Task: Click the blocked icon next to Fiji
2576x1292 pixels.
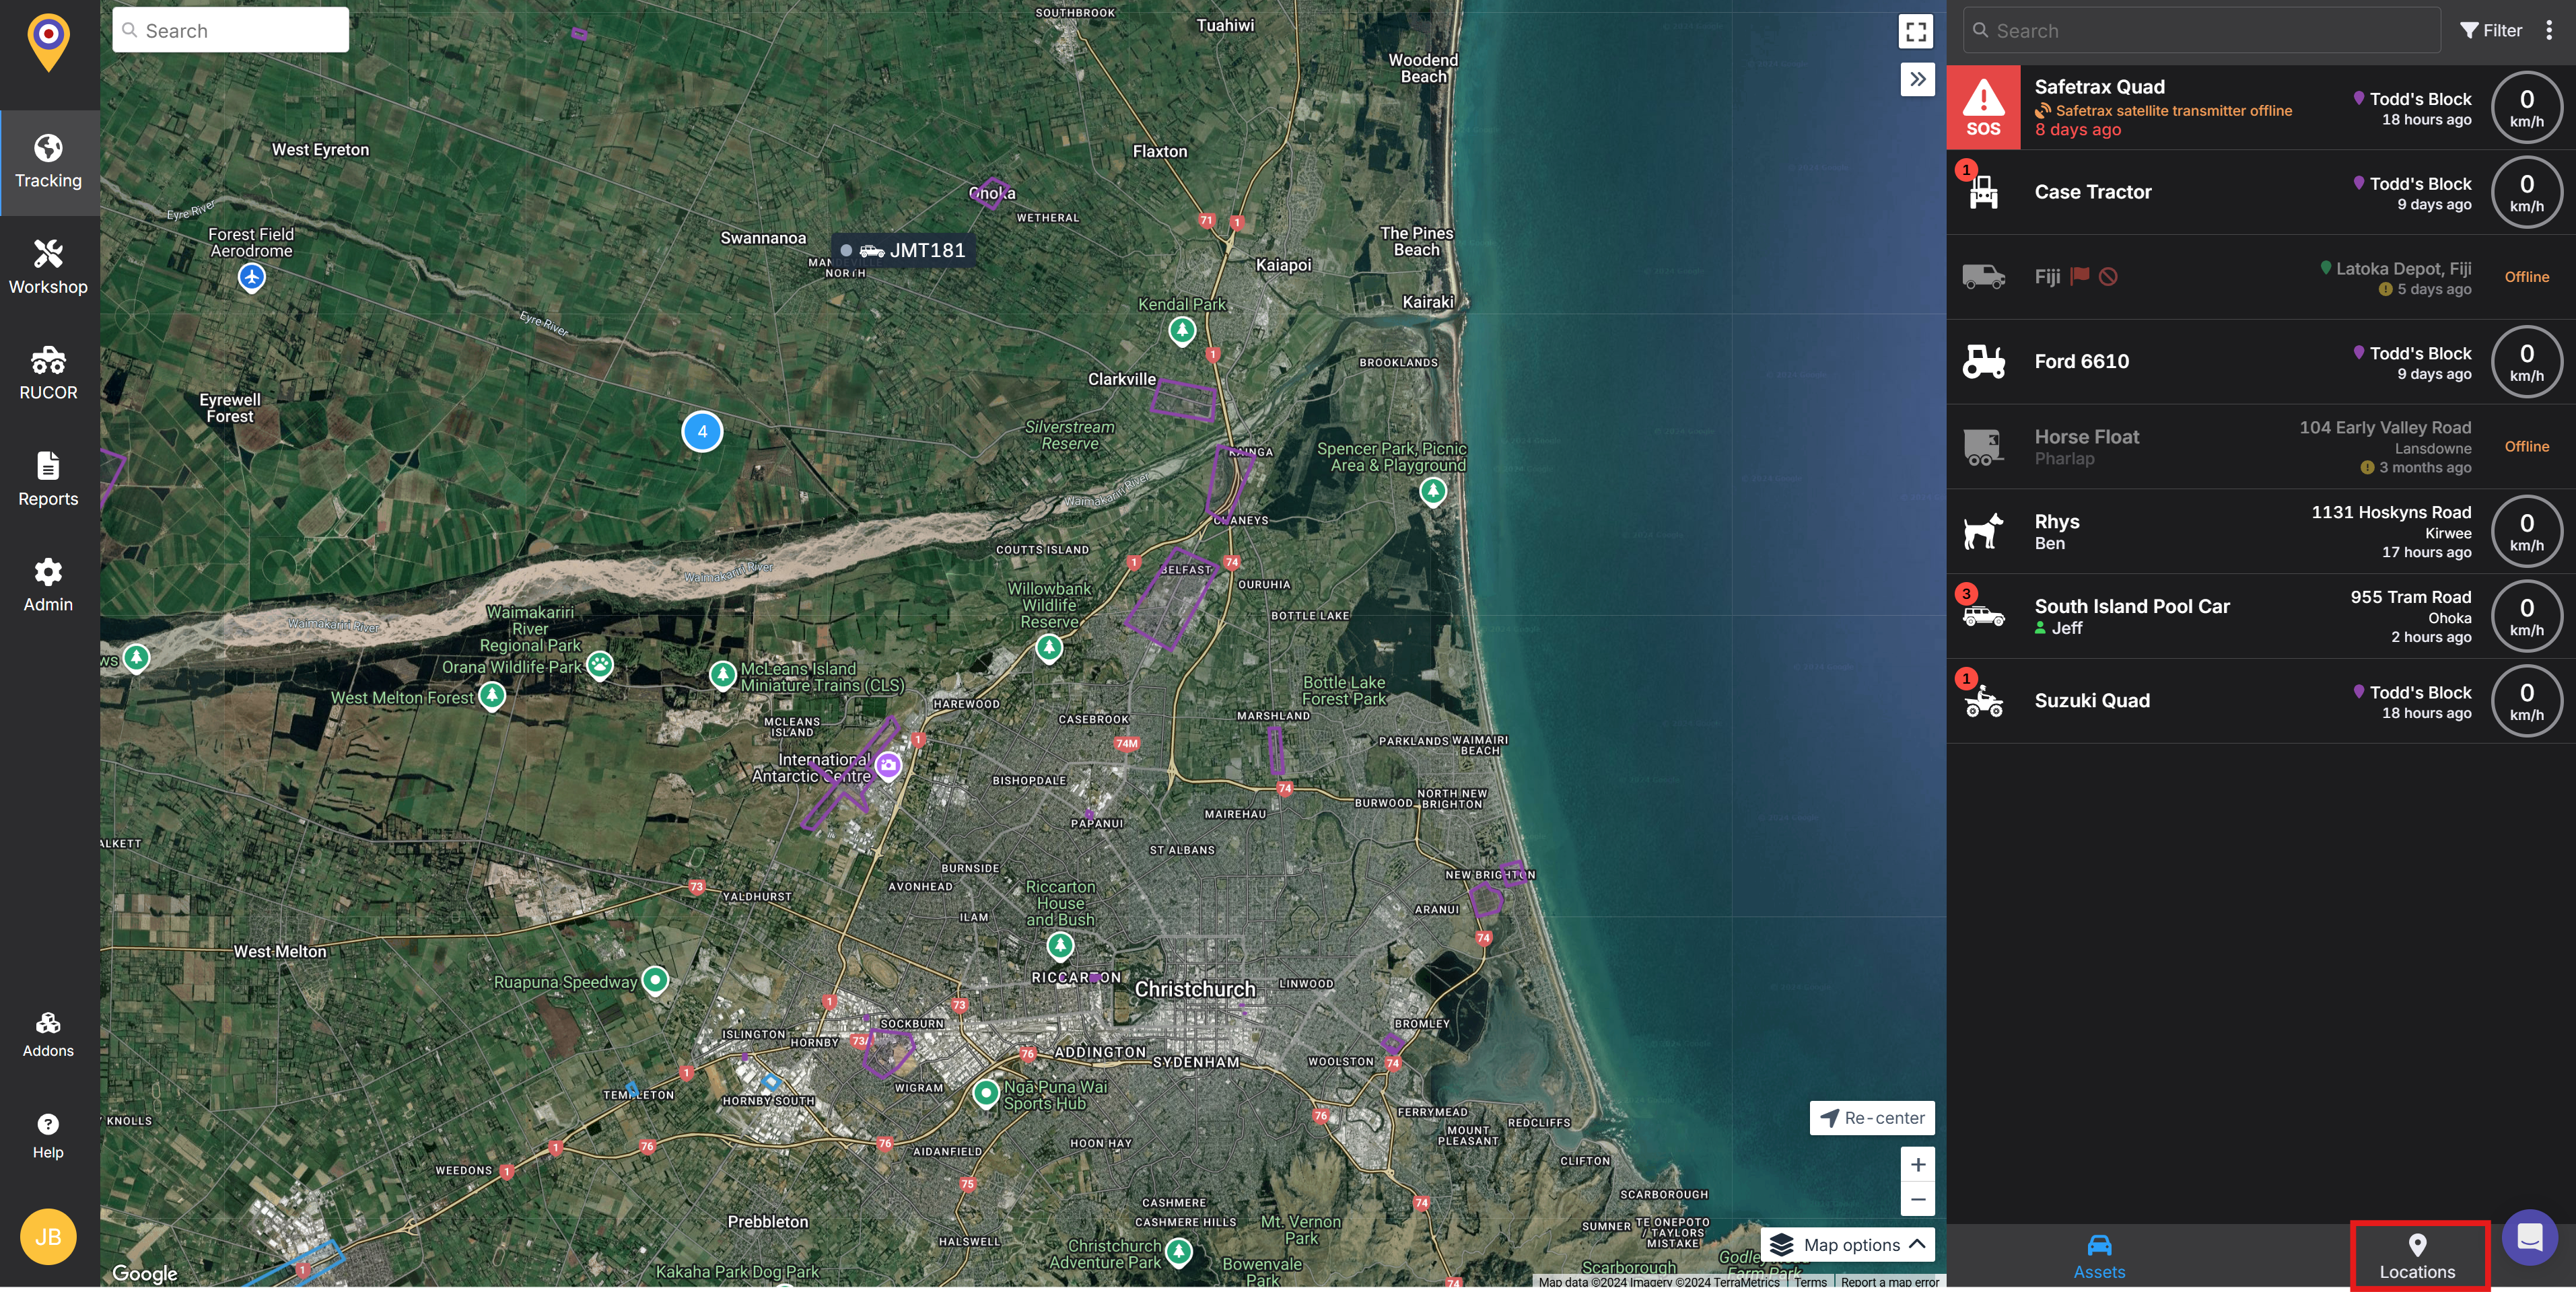Action: click(2108, 276)
